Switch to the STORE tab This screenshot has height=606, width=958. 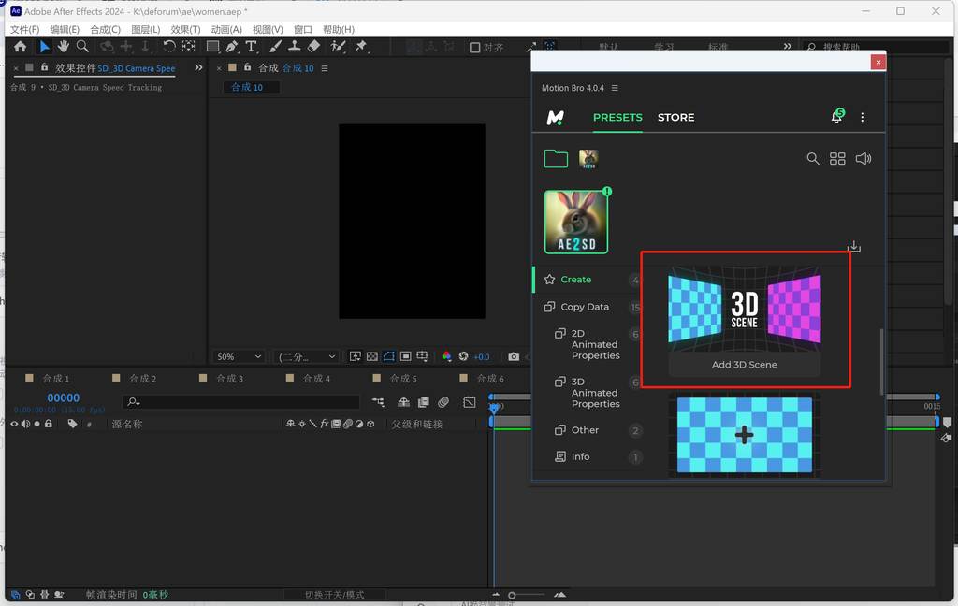pyautogui.click(x=675, y=117)
